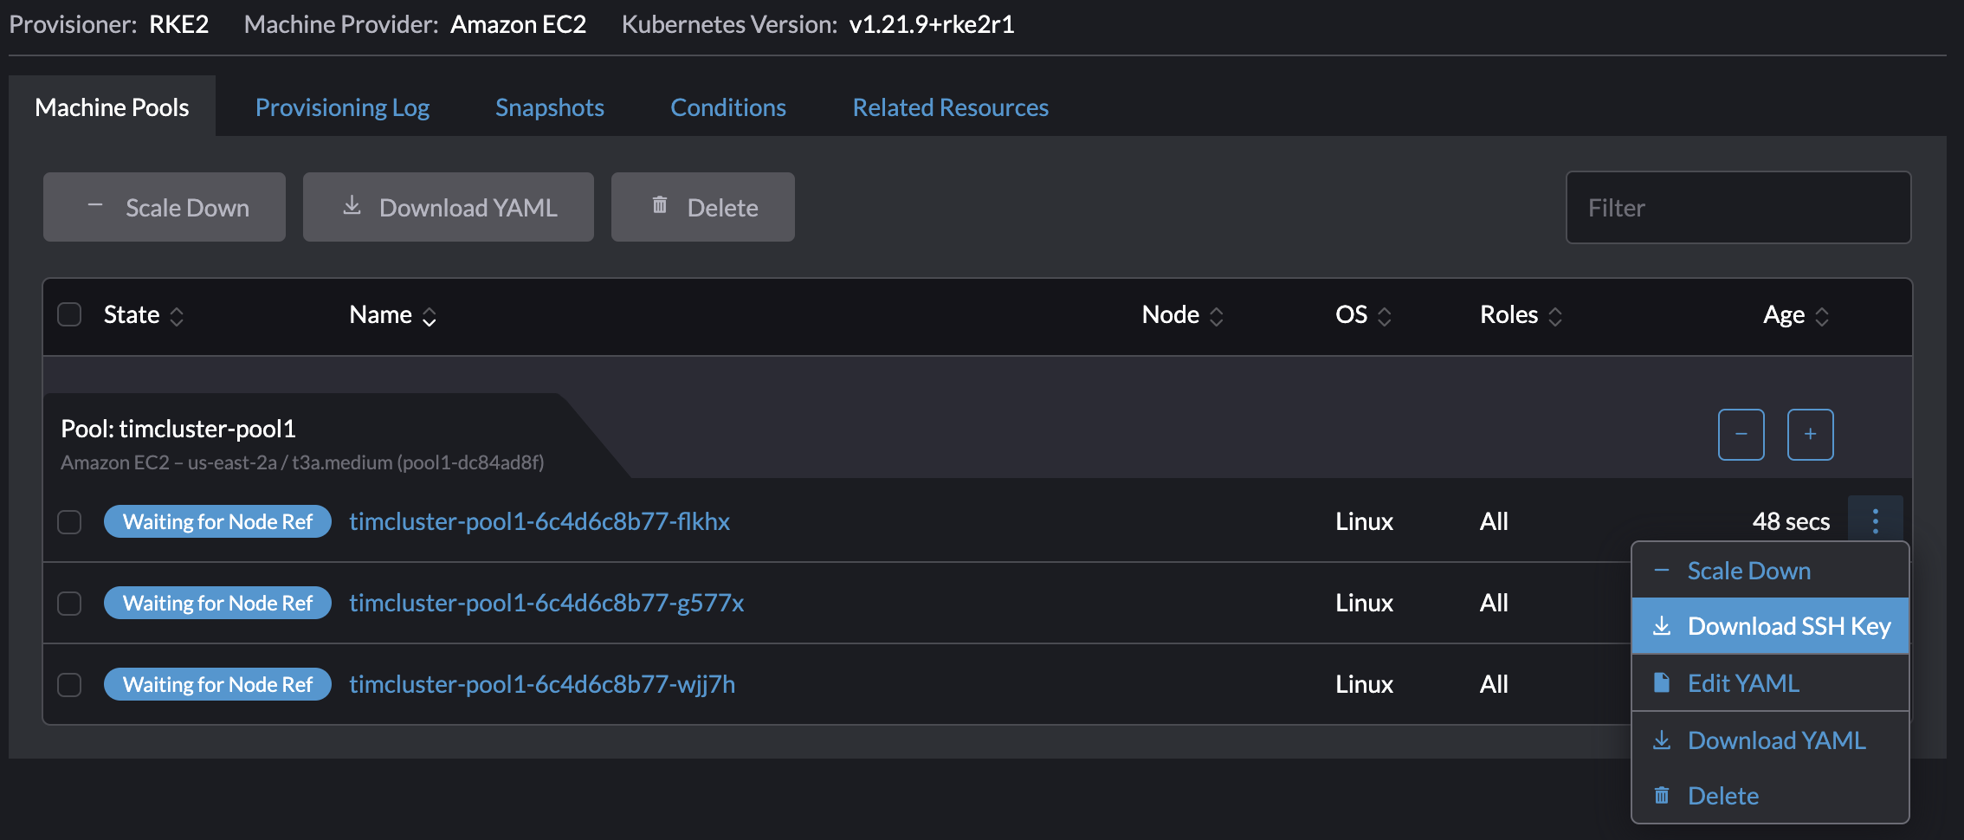Click the Waiting for Node Ref badge on wjj7h
The width and height of the screenshot is (1964, 840).
tap(217, 684)
